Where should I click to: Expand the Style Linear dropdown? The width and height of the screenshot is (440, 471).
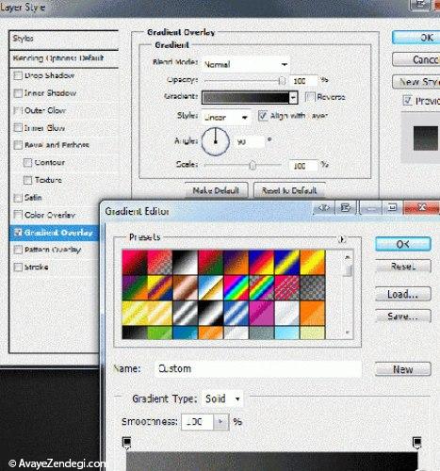226,117
